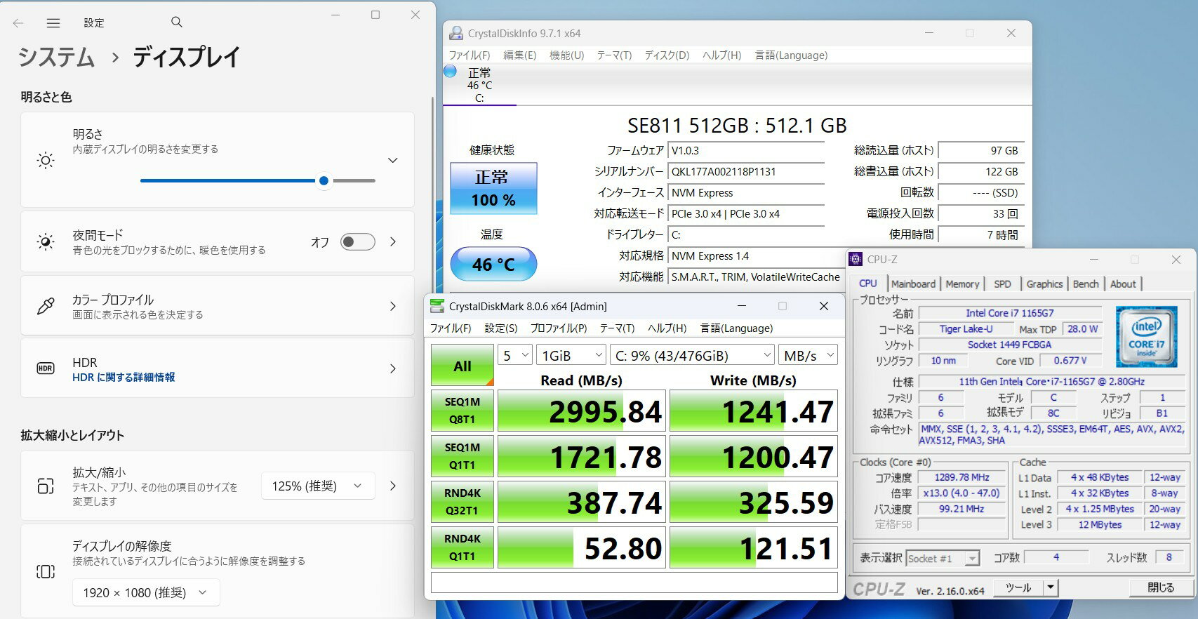Click the HDR badge icon

pos(46,368)
